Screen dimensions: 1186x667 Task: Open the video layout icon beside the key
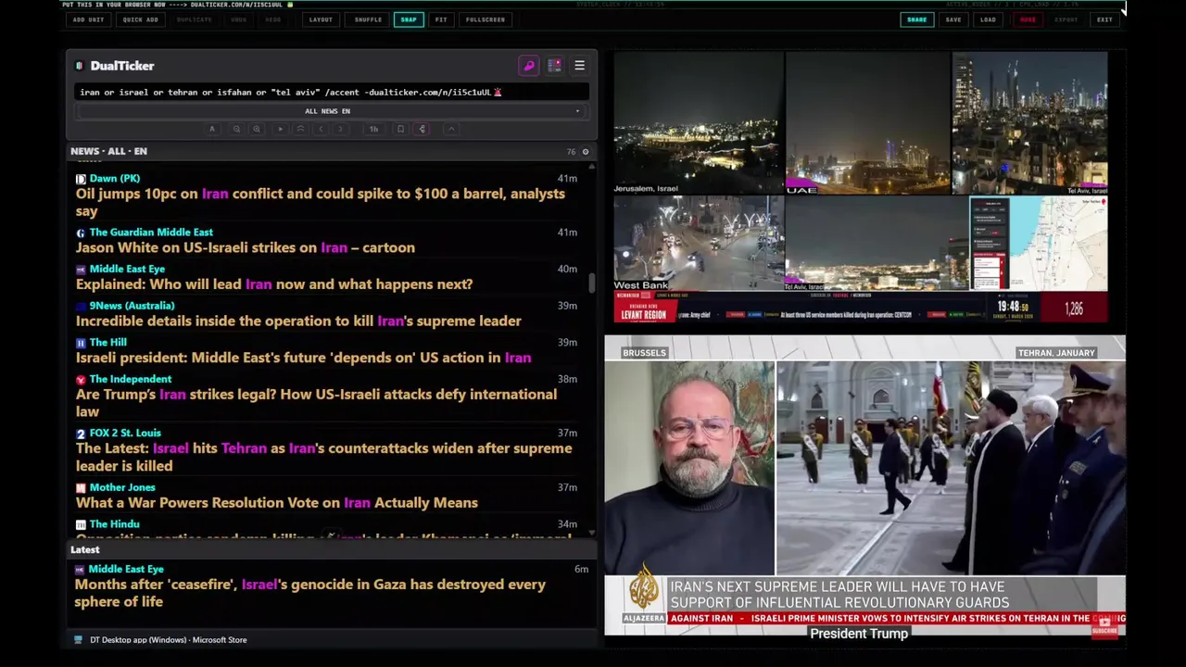click(554, 66)
